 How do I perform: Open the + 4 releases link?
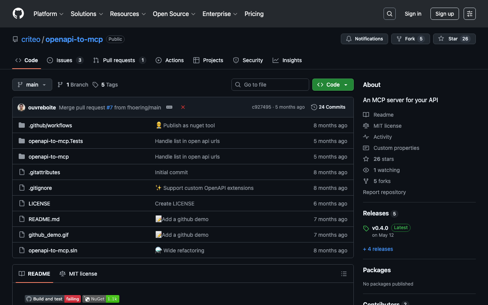tap(378, 249)
